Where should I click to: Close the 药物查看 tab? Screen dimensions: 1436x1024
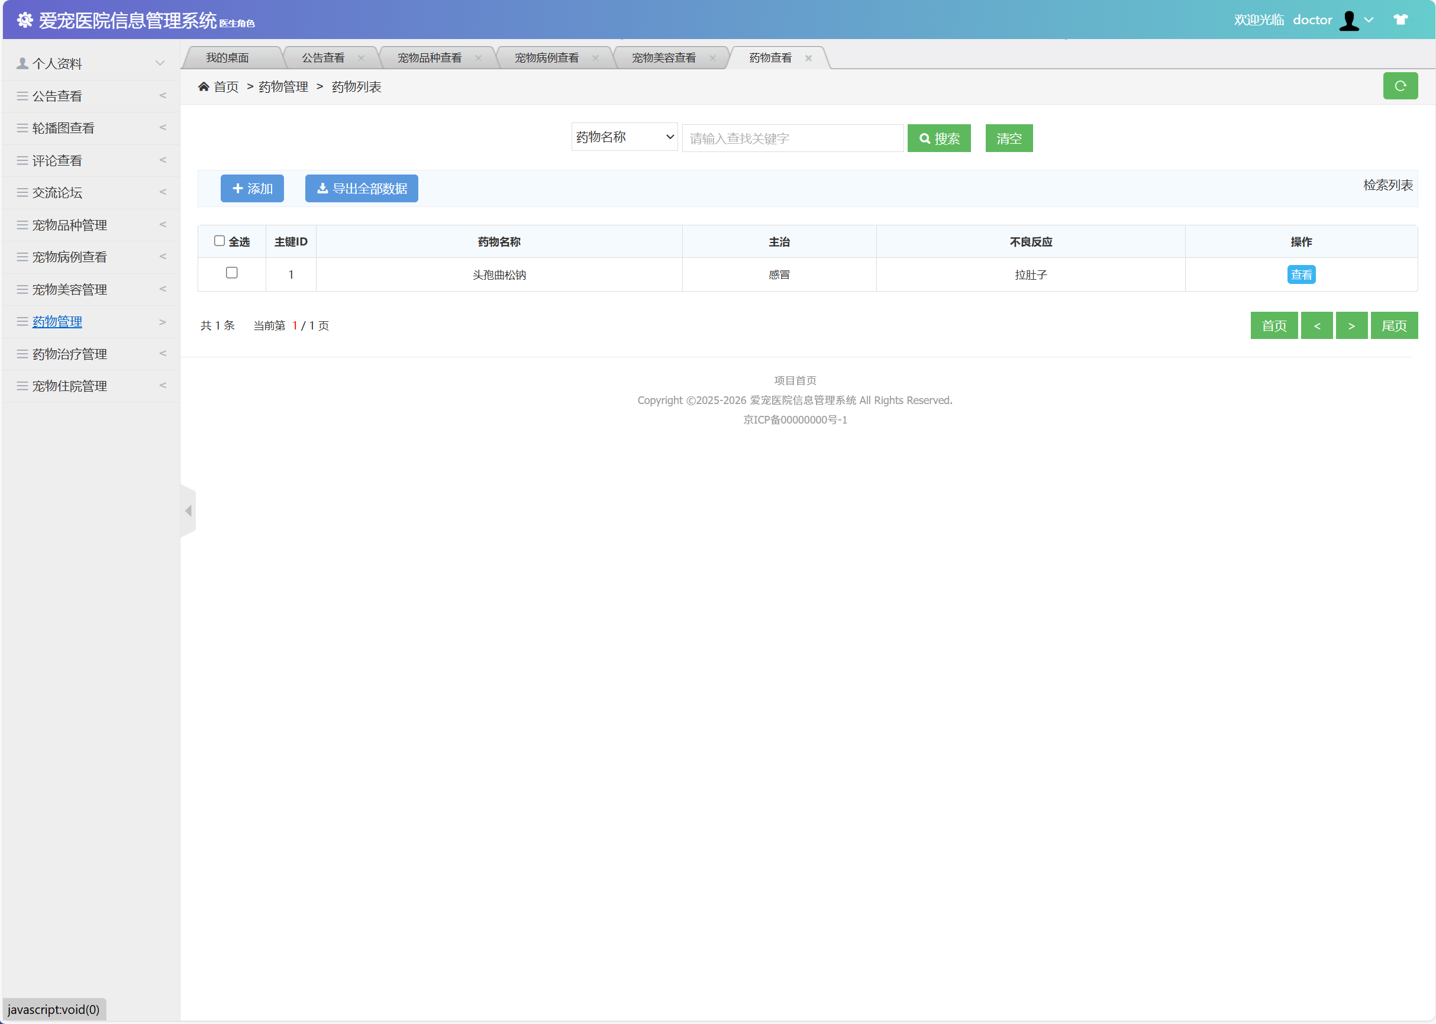(808, 58)
